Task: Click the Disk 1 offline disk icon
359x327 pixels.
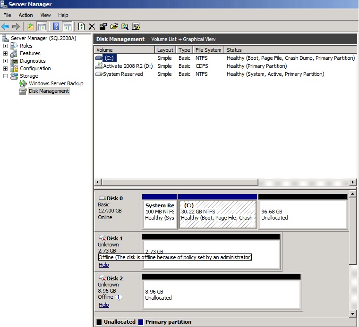Action: point(103,238)
